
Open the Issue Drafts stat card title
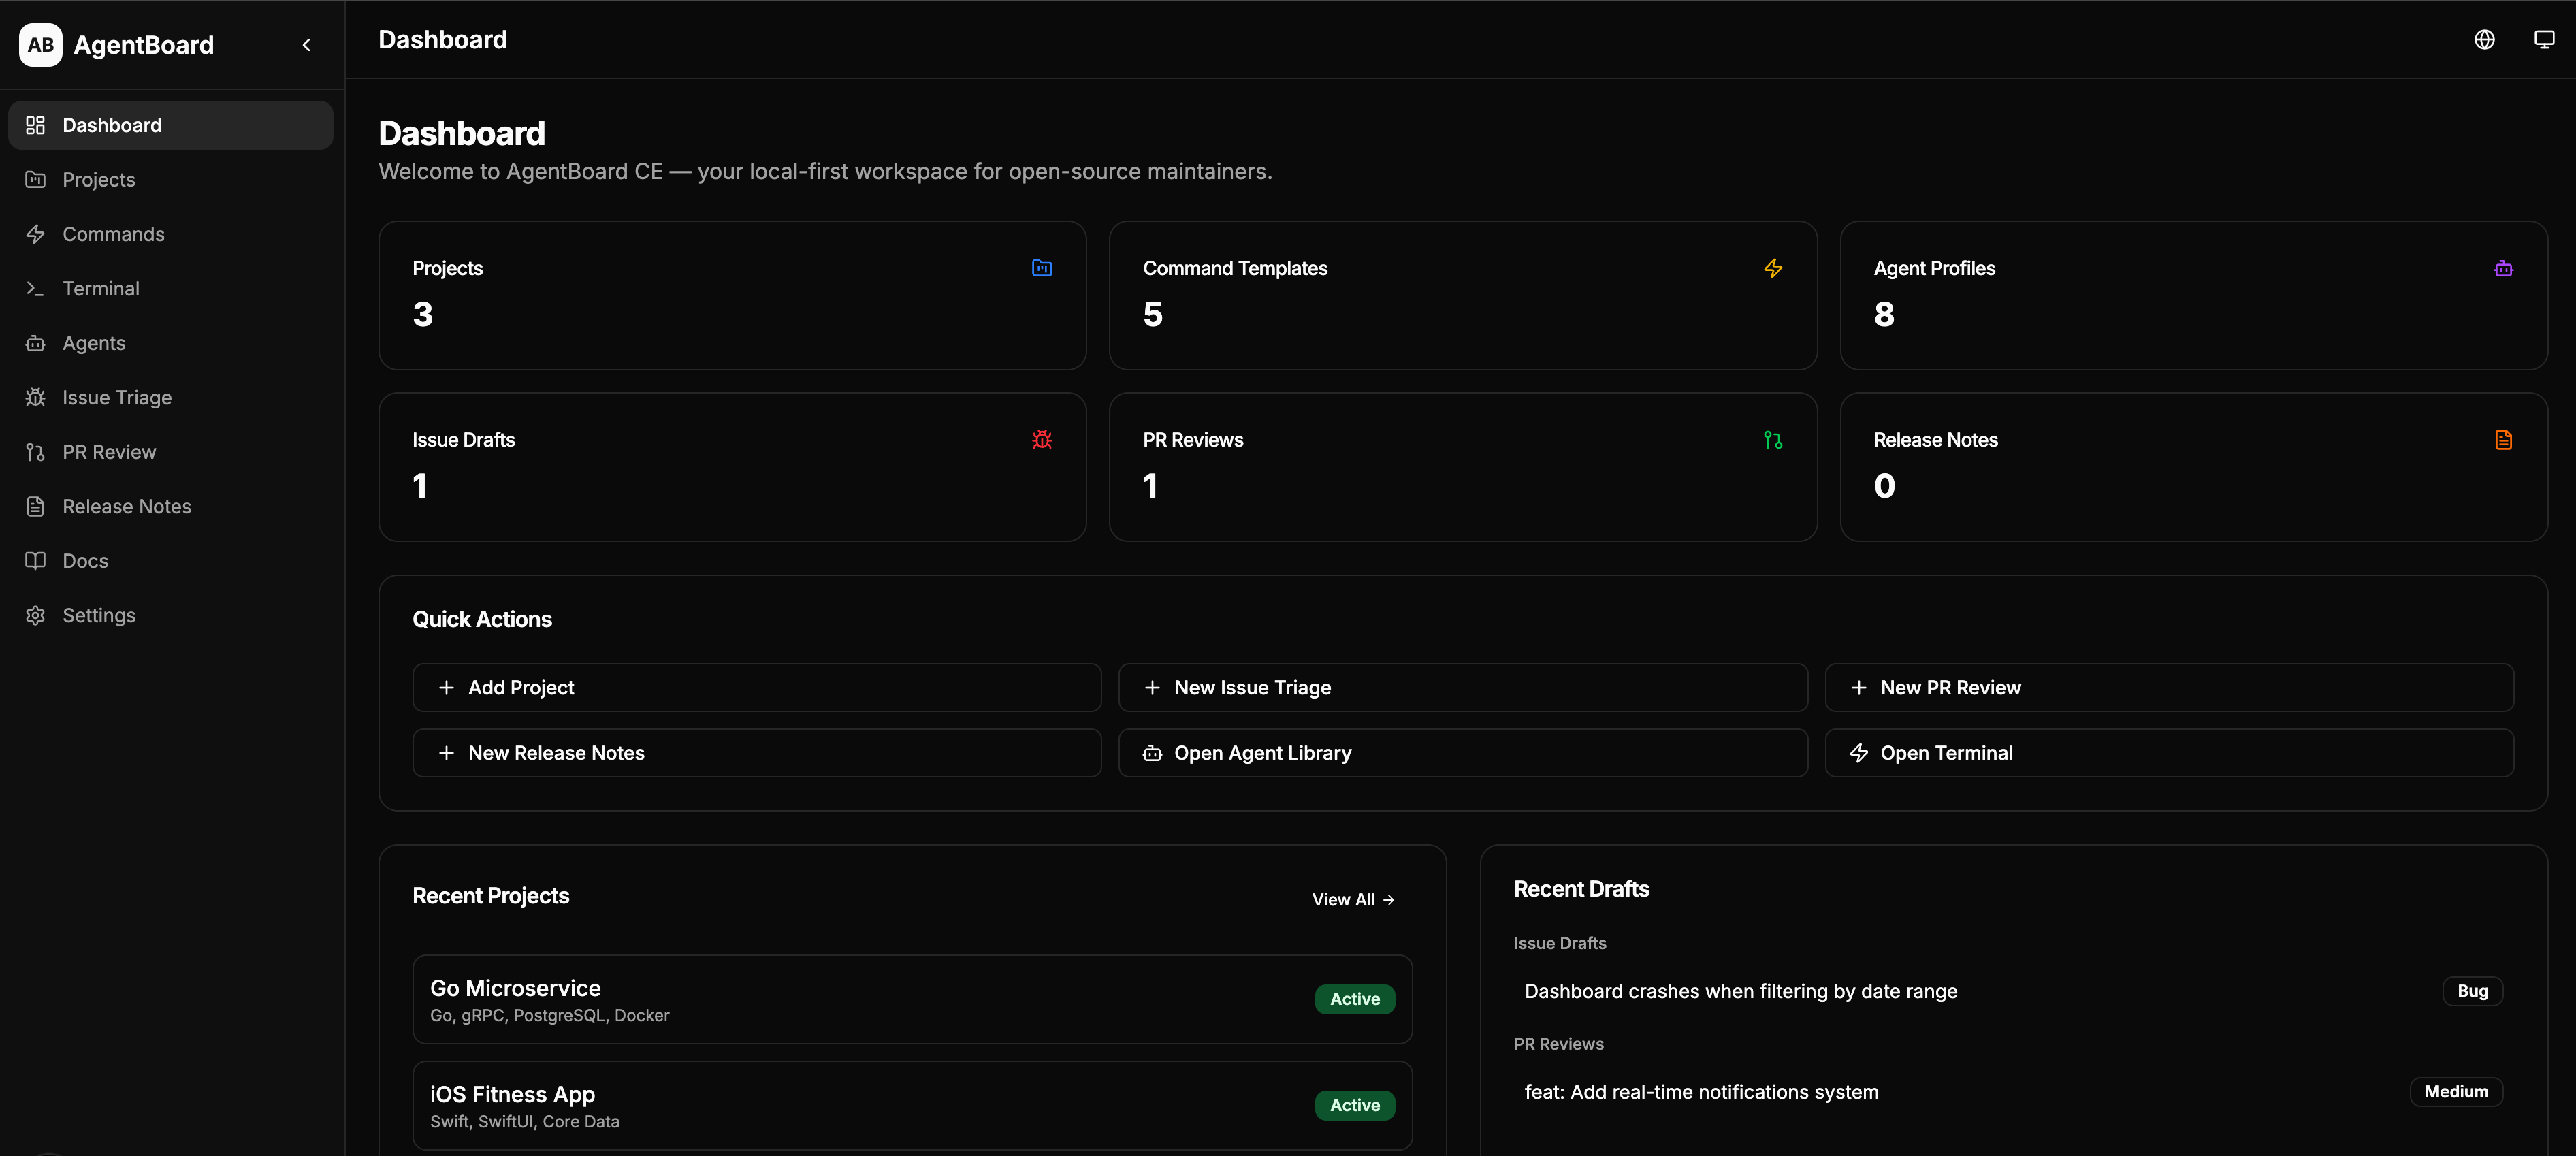(x=464, y=440)
